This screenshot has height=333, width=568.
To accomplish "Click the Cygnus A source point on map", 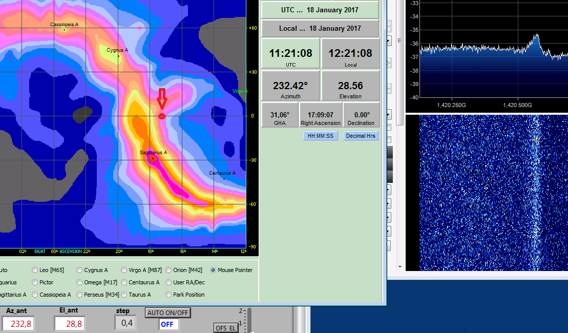I will (x=118, y=56).
